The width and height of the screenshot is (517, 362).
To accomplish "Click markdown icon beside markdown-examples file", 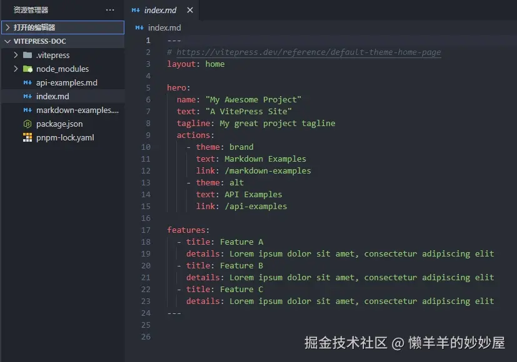I will click(x=28, y=110).
